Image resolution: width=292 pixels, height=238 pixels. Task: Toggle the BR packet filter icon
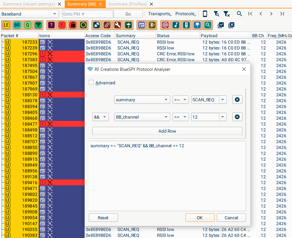coord(17,25)
